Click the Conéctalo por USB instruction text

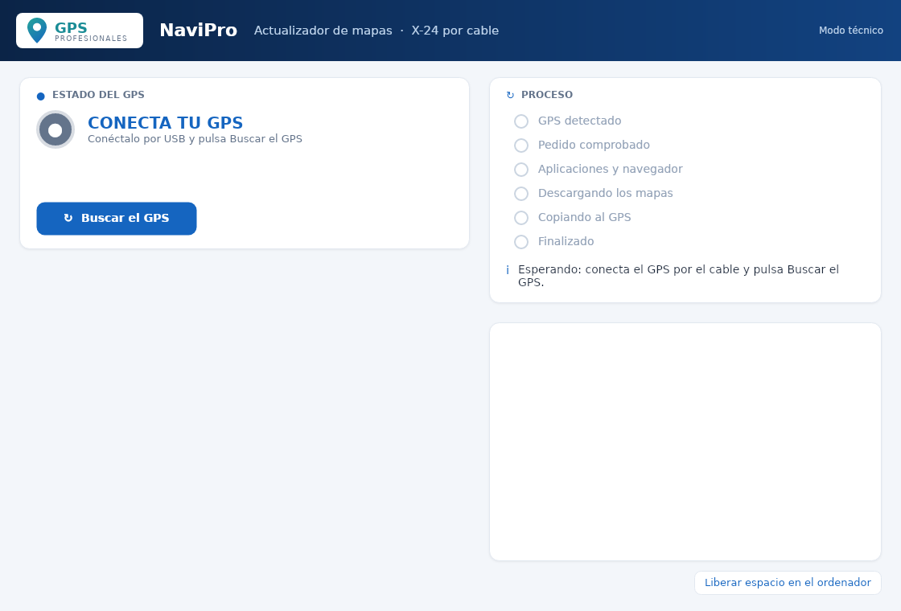(x=195, y=139)
